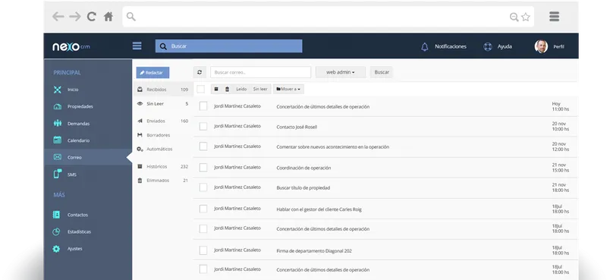Mark selected mail as Leído
This screenshot has width=607, height=280.
241,89
